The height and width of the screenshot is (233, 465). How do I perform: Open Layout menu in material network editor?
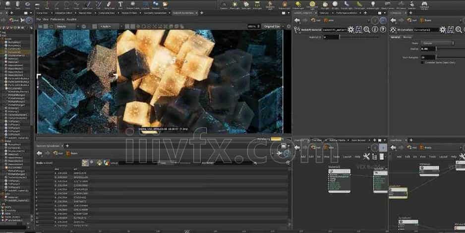348,157
